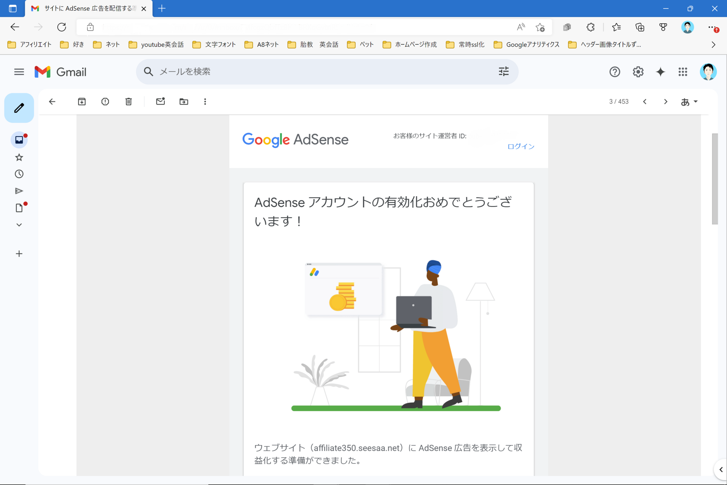The height and width of the screenshot is (485, 727).
Task: Click the email vertical scrollbar
Action: (715, 179)
